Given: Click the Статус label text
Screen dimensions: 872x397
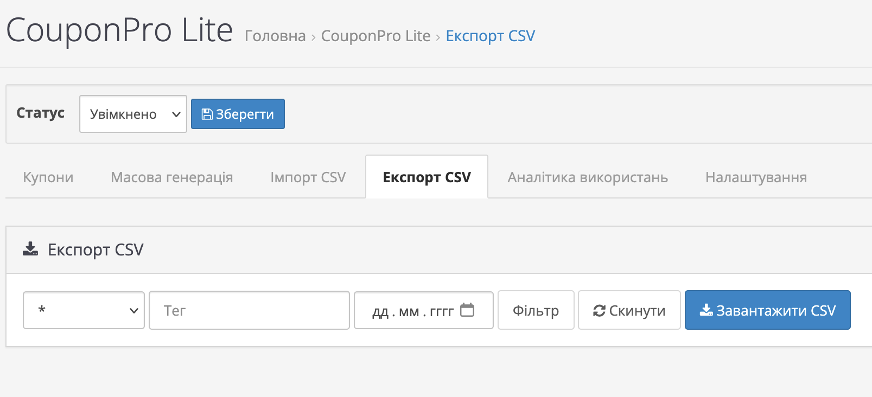Looking at the screenshot, I should tap(41, 113).
